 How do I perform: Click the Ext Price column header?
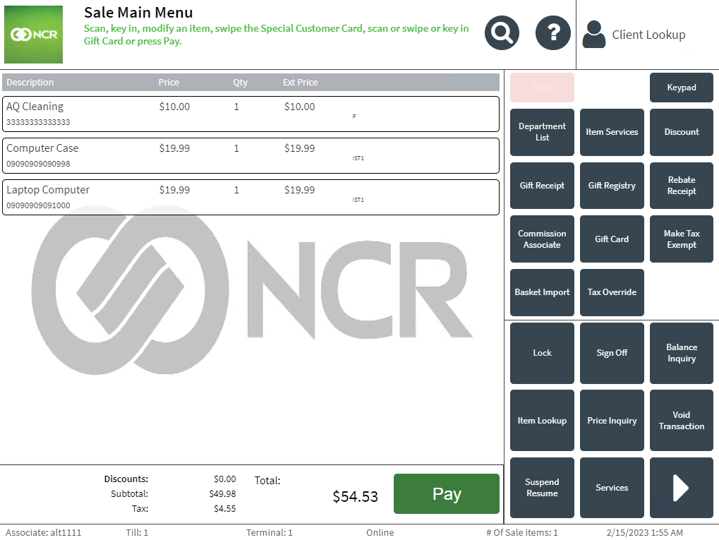click(x=300, y=82)
